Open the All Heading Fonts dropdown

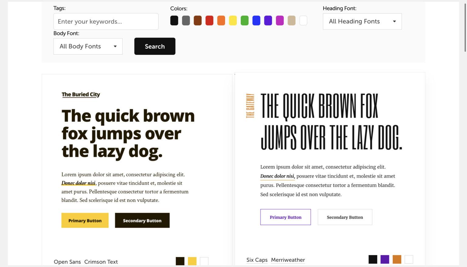pyautogui.click(x=362, y=22)
